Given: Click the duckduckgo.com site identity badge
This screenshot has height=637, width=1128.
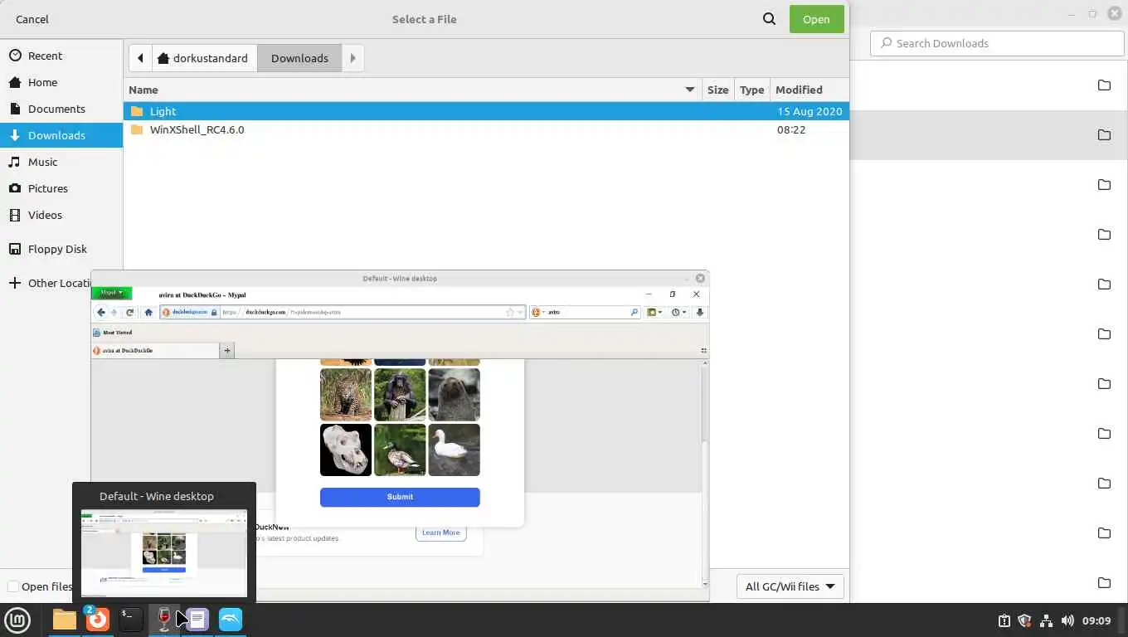Looking at the screenshot, I should (190, 312).
